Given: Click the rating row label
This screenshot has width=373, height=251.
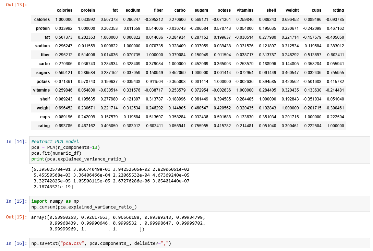Looking at the screenshot, I should pos(44,125).
